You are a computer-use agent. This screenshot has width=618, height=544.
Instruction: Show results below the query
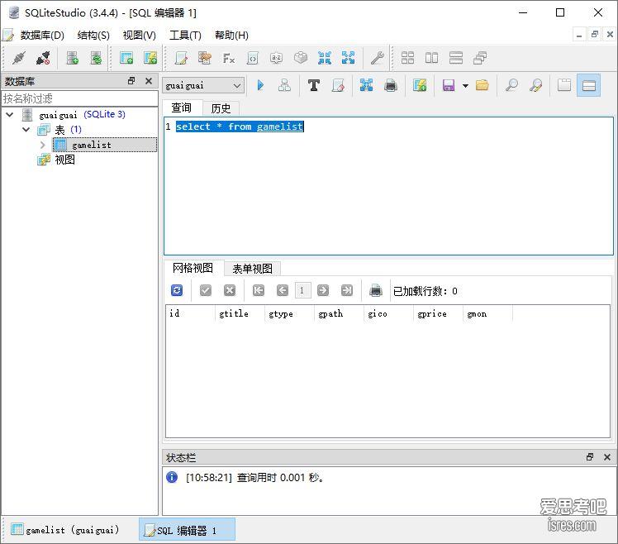click(589, 85)
